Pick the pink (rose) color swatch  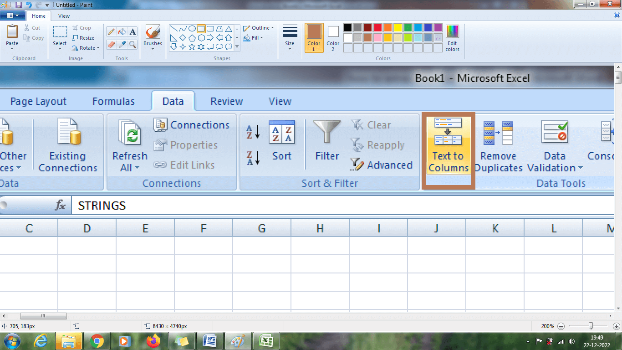(x=378, y=38)
